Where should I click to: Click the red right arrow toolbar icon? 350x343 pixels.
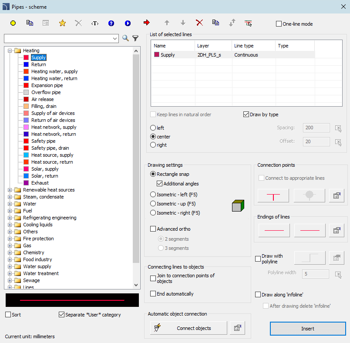pos(147,23)
